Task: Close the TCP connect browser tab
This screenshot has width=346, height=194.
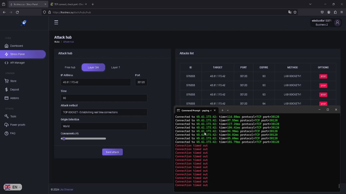Action: 86,4
